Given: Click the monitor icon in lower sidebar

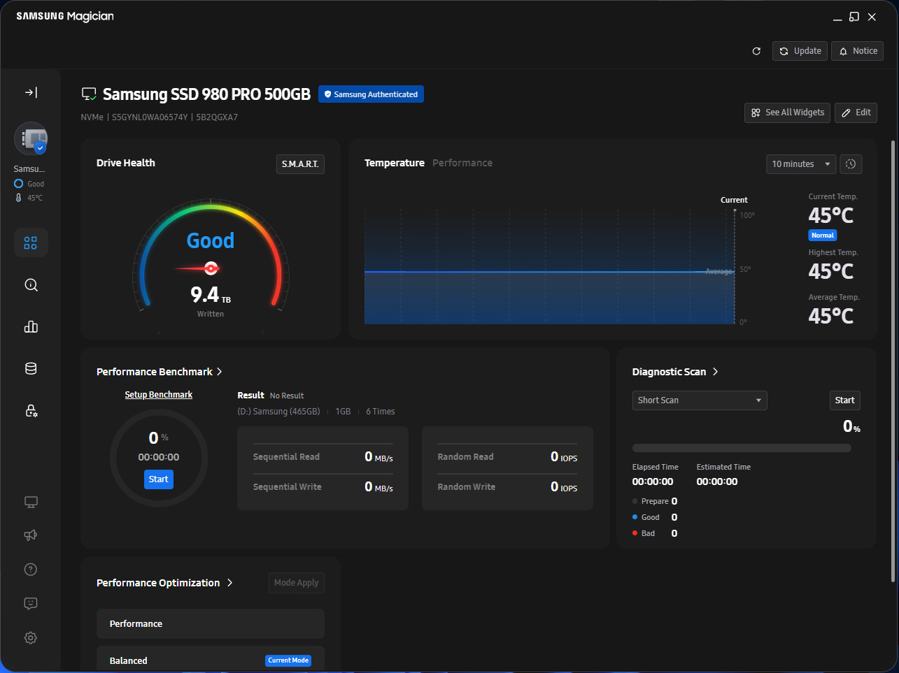Looking at the screenshot, I should pos(31,502).
